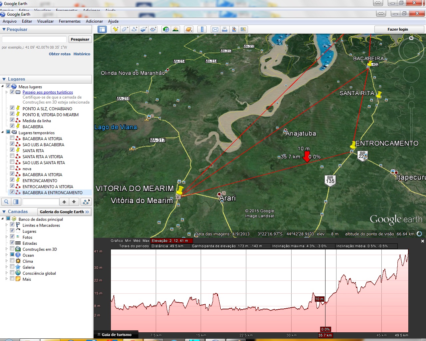Viewport: 426px width, 341px height.
Task: Close the elevation profile with the X
Action: point(423,241)
